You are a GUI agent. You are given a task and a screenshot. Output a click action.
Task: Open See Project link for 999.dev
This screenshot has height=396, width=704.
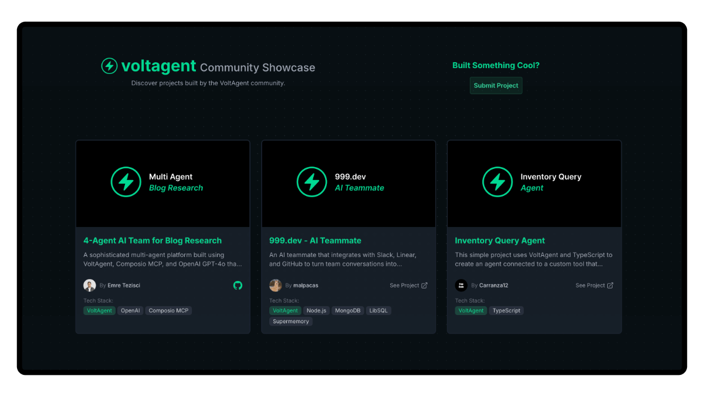coord(408,286)
